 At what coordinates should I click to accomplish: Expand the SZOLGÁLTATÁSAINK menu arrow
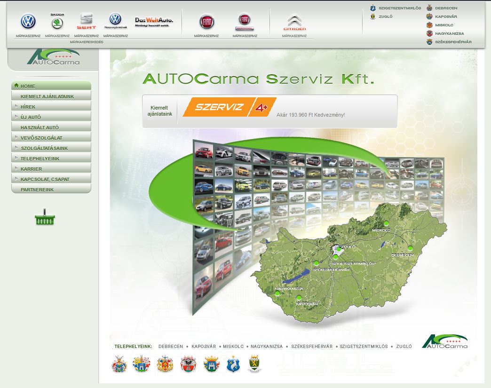coord(16,148)
